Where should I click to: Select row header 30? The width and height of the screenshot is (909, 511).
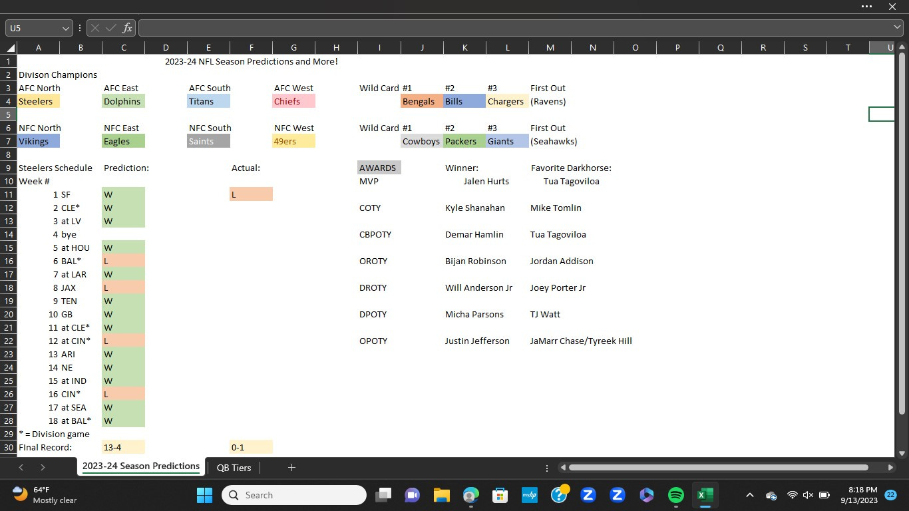(9, 447)
